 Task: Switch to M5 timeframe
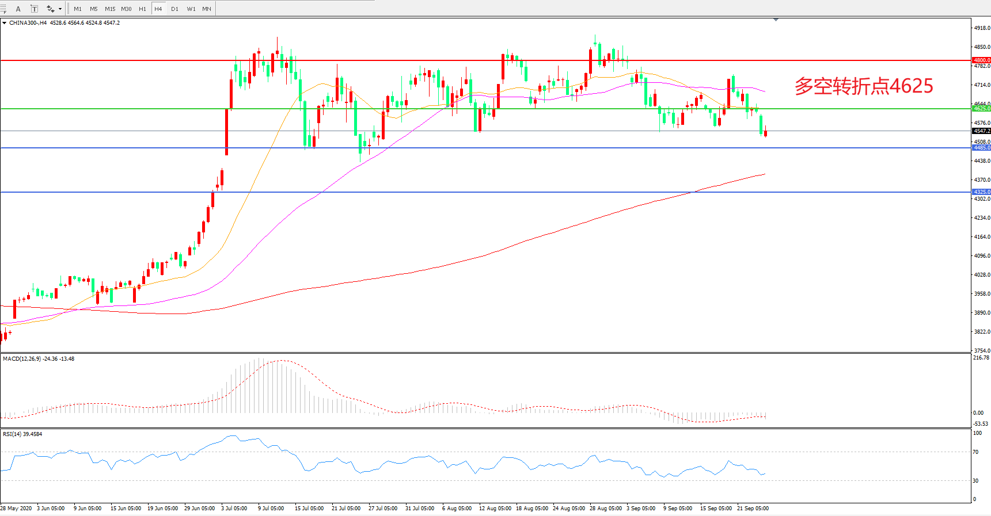coord(94,9)
